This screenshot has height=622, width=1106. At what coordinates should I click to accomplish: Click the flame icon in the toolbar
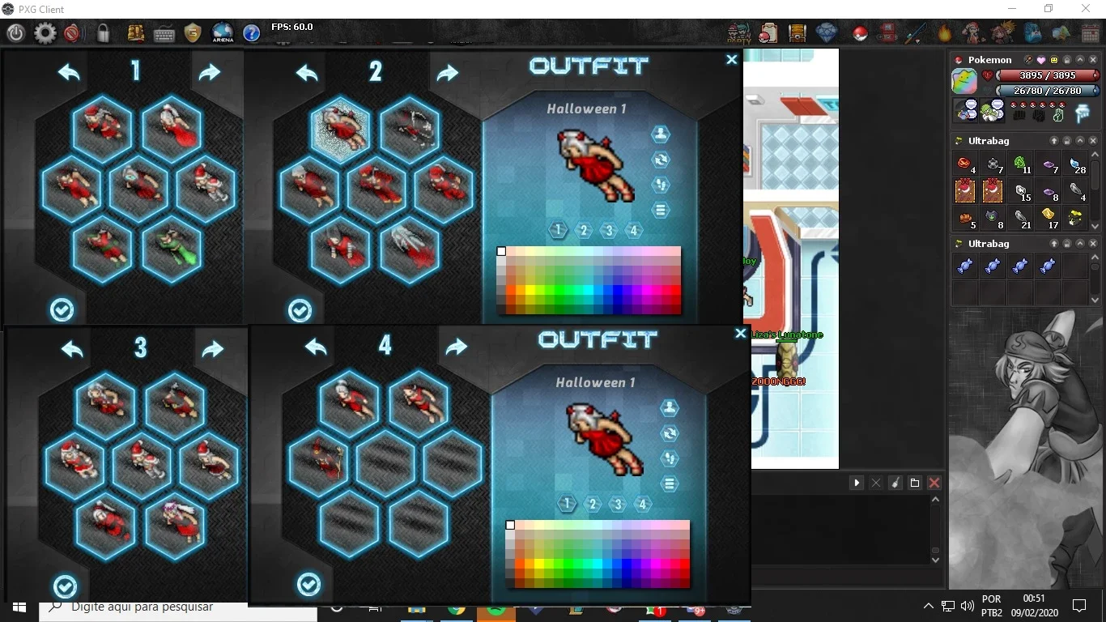[945, 33]
